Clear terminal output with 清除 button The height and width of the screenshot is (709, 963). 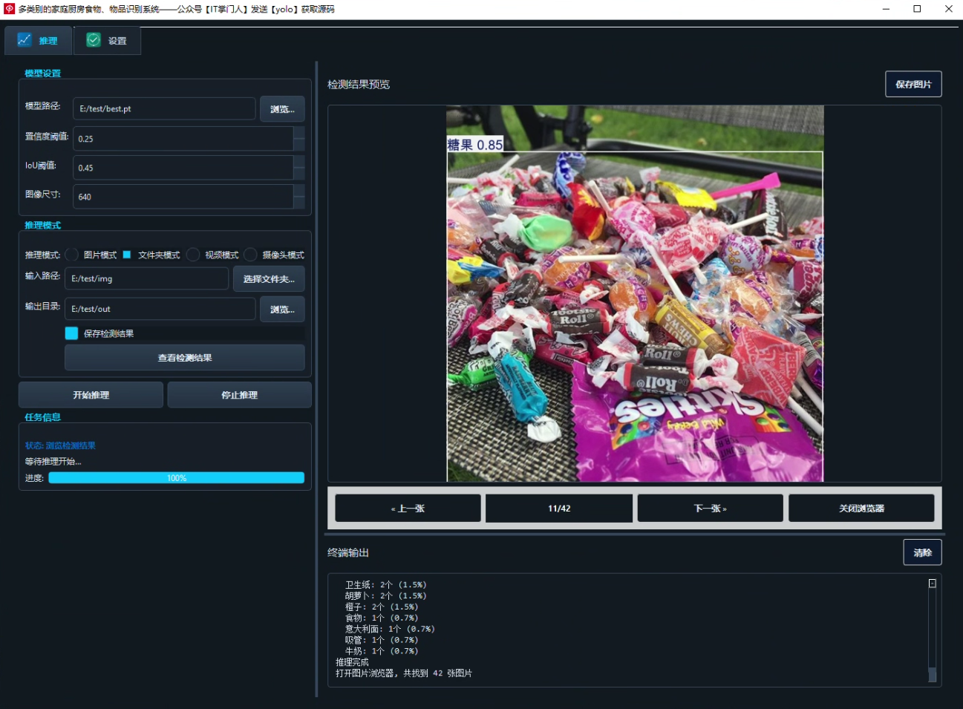pos(922,552)
